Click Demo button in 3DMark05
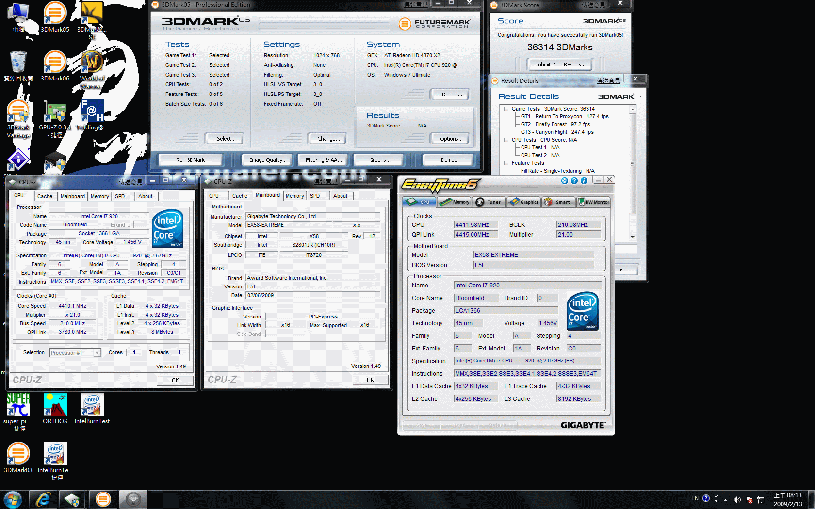The image size is (815, 509). (x=449, y=160)
